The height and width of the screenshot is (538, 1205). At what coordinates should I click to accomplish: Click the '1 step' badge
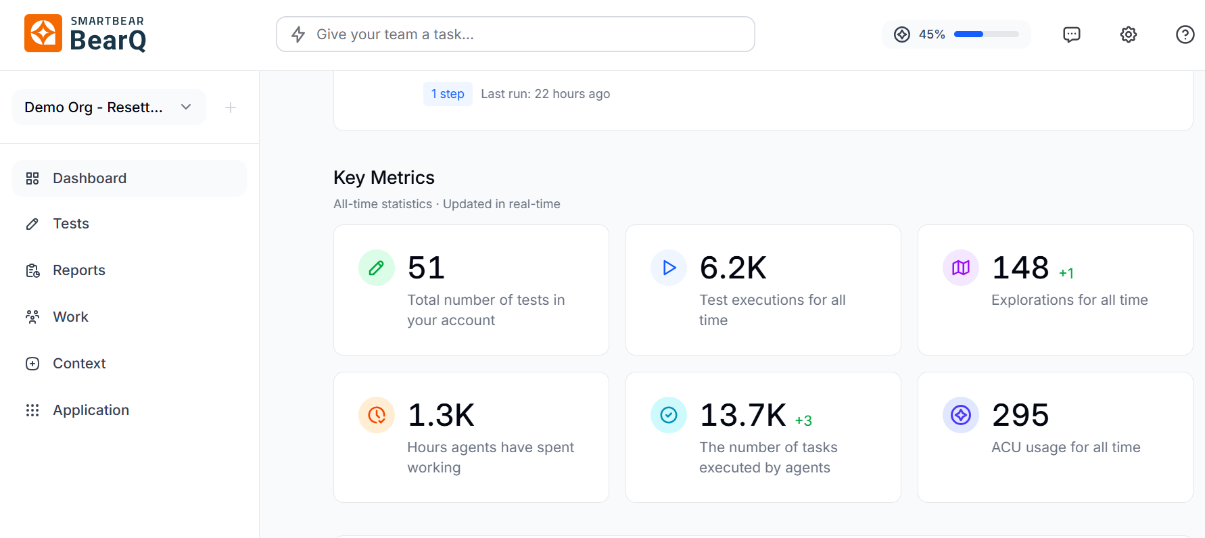tap(448, 94)
